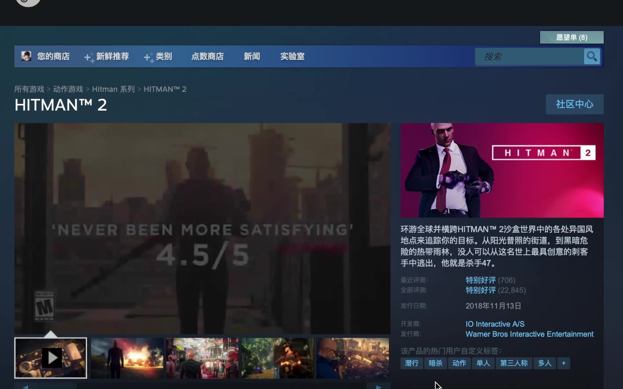Click the right arrow of thumbnail strip
Image resolution: width=623 pixels, height=389 pixels.
379,386
